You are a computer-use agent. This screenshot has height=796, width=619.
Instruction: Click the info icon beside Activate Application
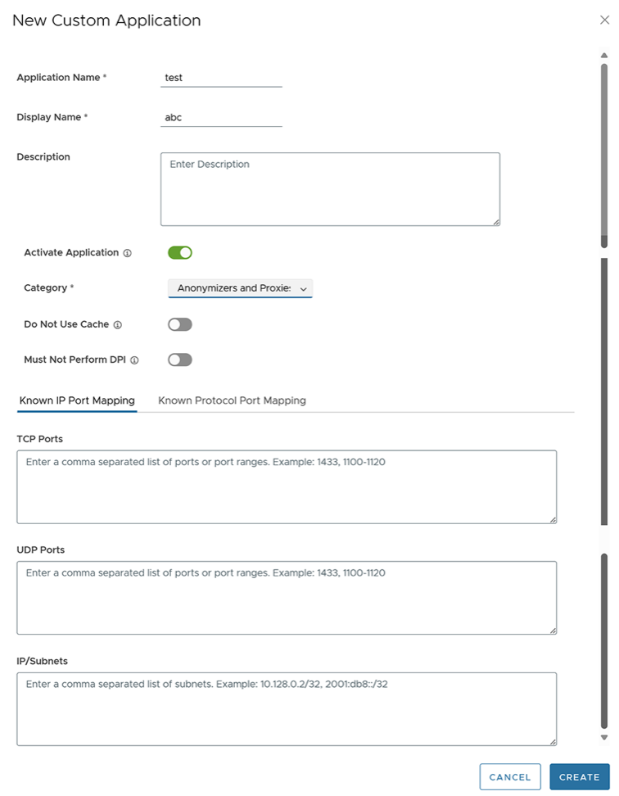click(127, 253)
